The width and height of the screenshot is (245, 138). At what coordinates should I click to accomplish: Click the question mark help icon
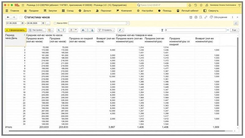click(228, 30)
